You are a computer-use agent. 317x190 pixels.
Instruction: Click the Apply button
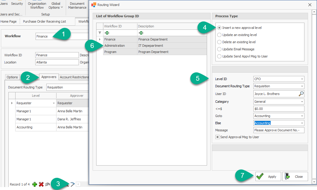click(268, 177)
